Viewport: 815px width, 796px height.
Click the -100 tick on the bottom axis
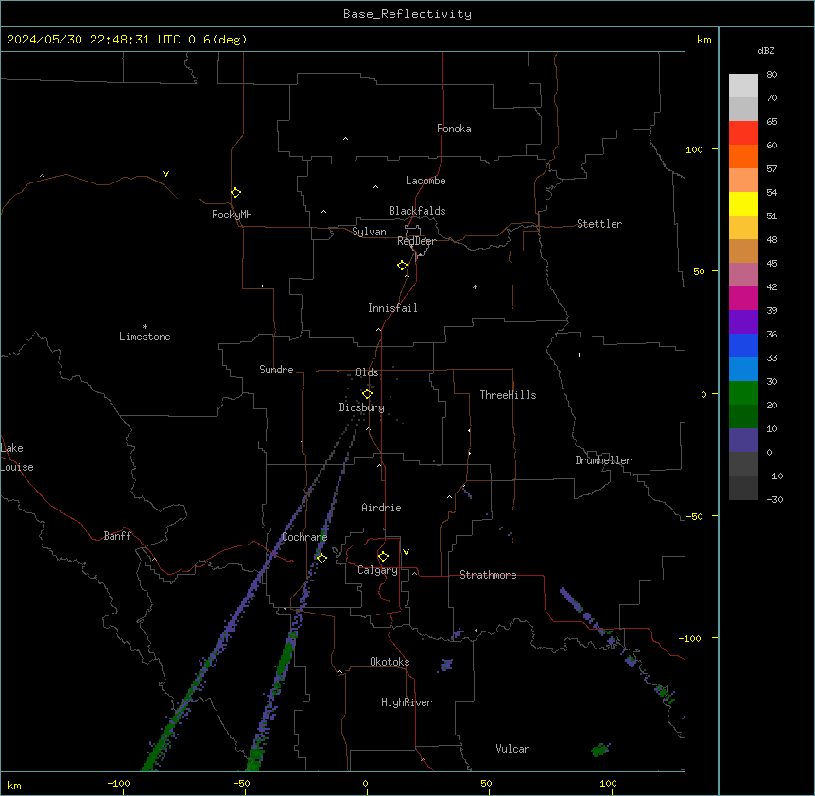coord(118,783)
